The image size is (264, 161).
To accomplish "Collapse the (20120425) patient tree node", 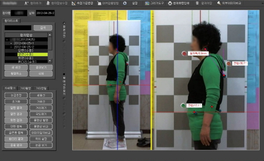I will 7,40.
